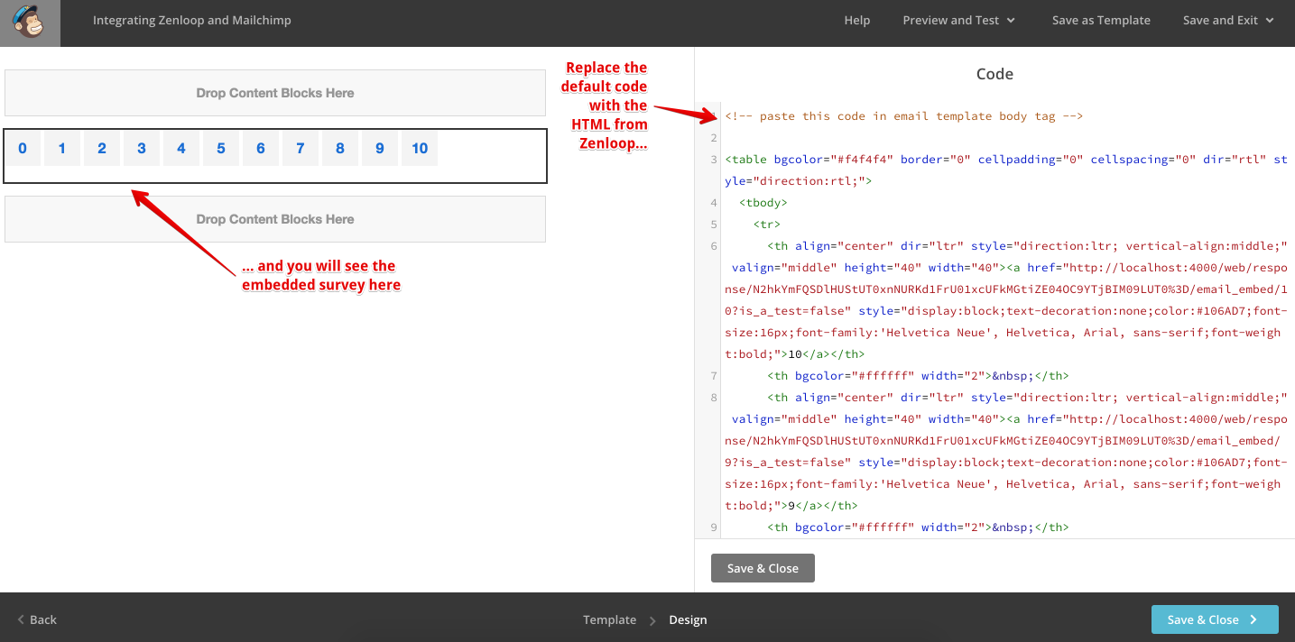Screen dimensions: 1295x642
Task: Click the gray Save & Close button
Action: pyautogui.click(x=763, y=568)
